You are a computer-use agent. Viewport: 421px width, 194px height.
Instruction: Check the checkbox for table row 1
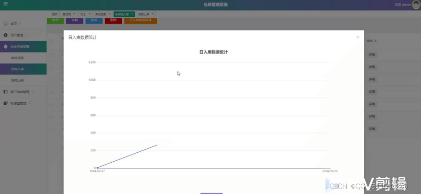pyautogui.click(x=51, y=55)
